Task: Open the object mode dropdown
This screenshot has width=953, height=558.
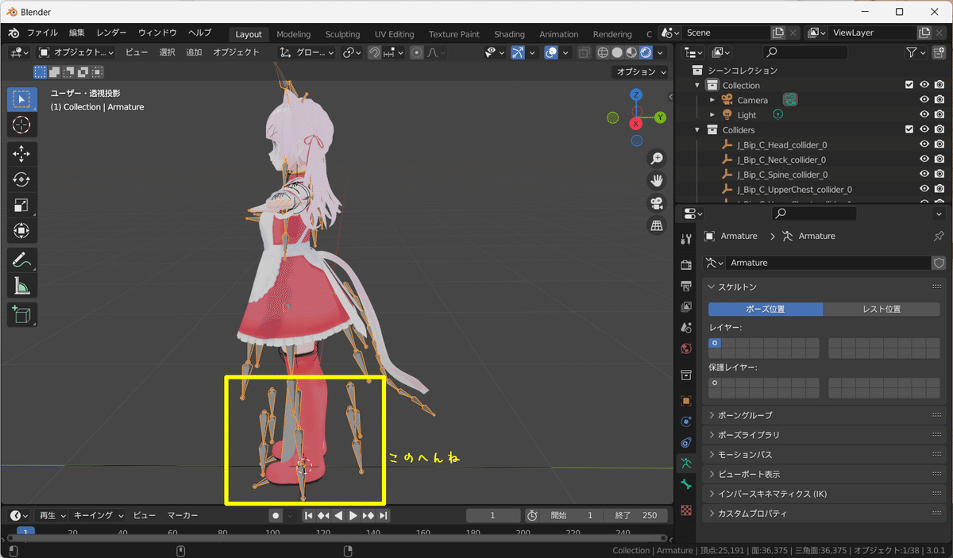Action: point(76,52)
